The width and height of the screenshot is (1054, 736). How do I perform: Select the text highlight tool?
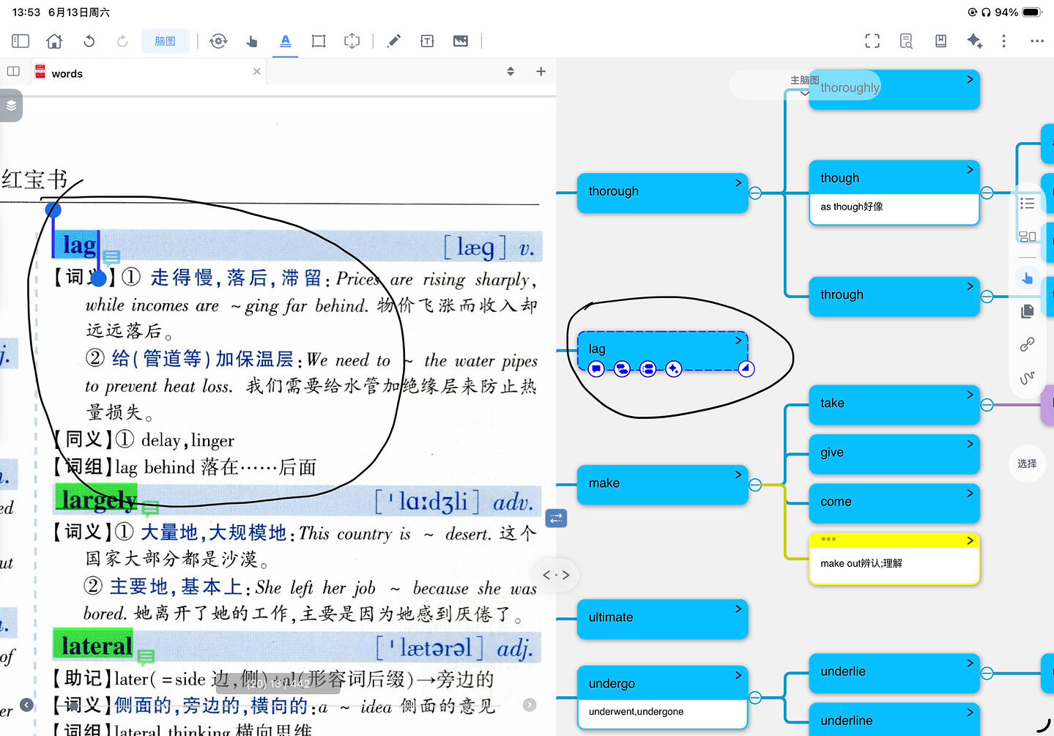[x=286, y=41]
